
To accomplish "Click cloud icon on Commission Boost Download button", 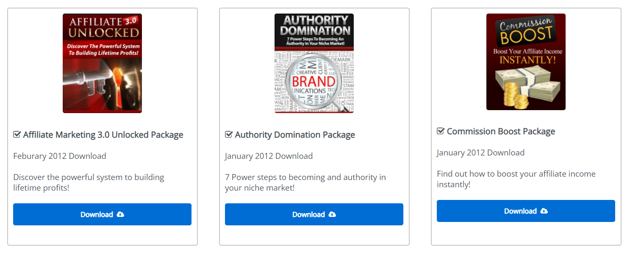I will [544, 211].
